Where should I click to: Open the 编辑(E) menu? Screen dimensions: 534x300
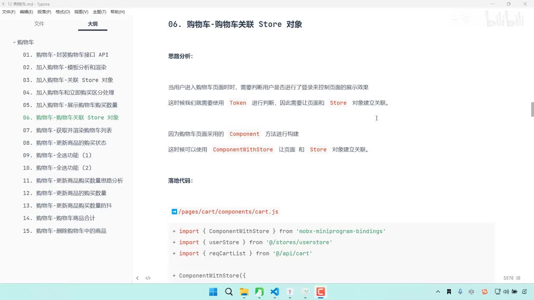[x=26, y=12]
